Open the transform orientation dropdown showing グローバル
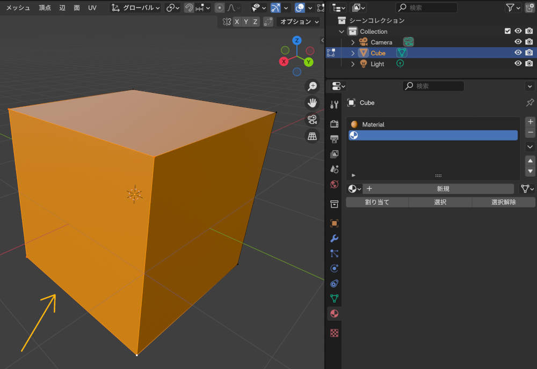Viewport: 537px width, 369px height. pos(135,8)
